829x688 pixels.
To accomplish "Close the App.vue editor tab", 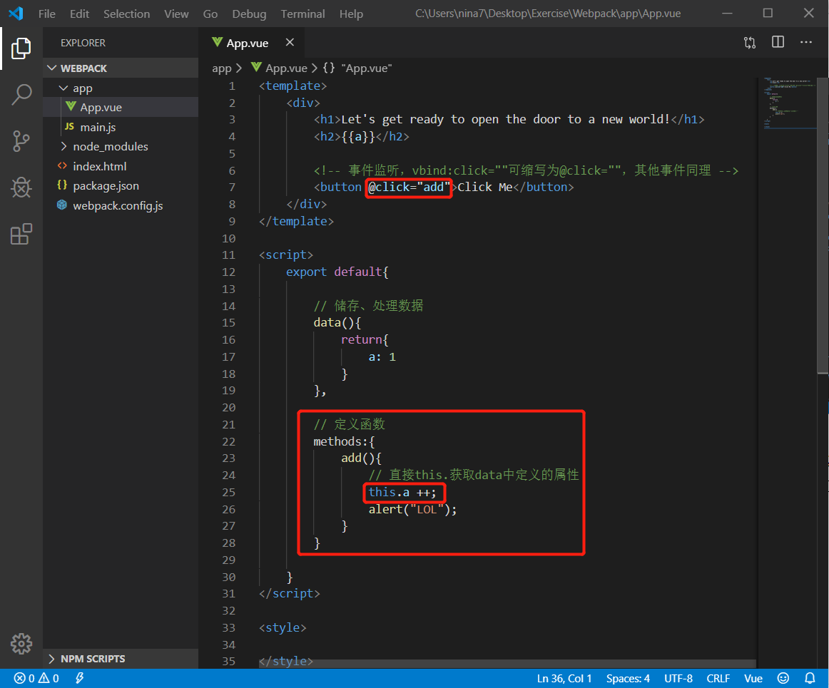I will 290,43.
